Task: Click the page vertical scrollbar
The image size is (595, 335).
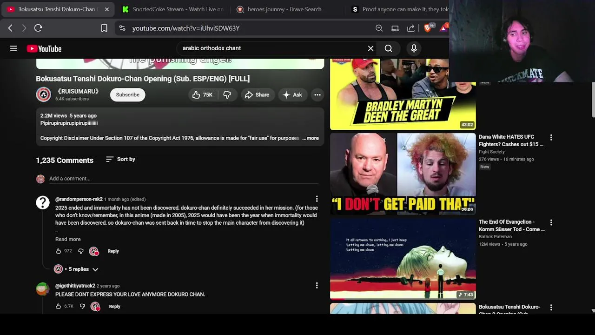Action: tap(593, 100)
